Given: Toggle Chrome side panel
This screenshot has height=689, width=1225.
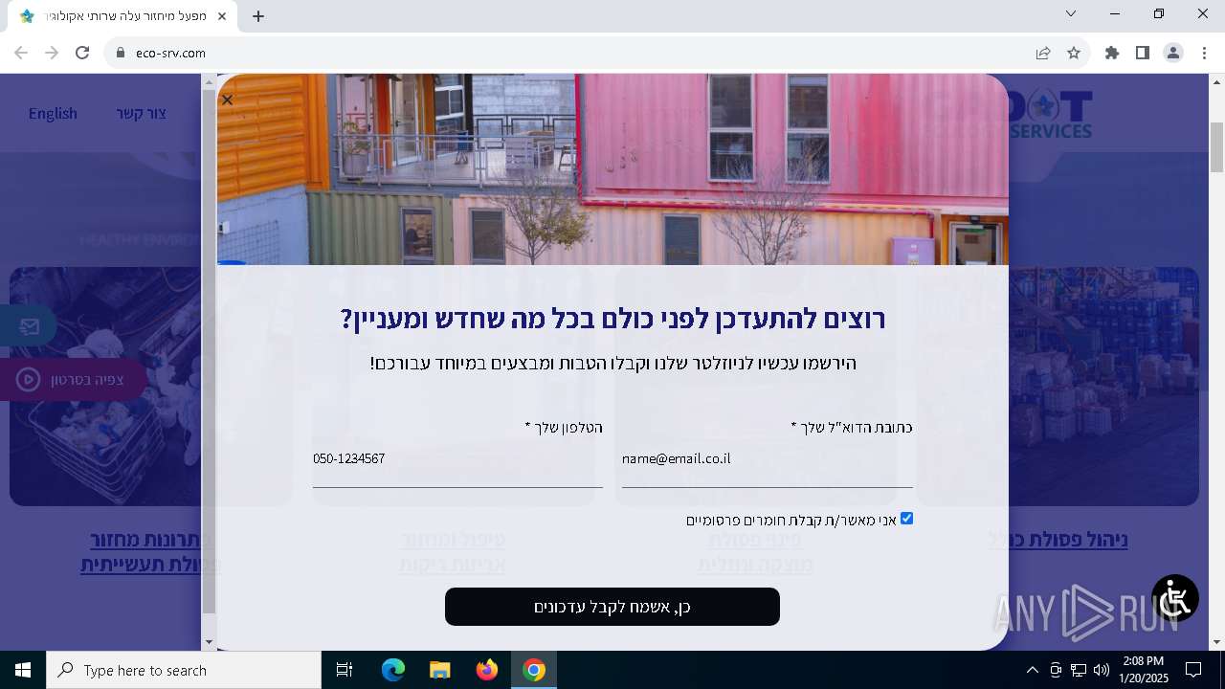Looking at the screenshot, I should tap(1143, 53).
